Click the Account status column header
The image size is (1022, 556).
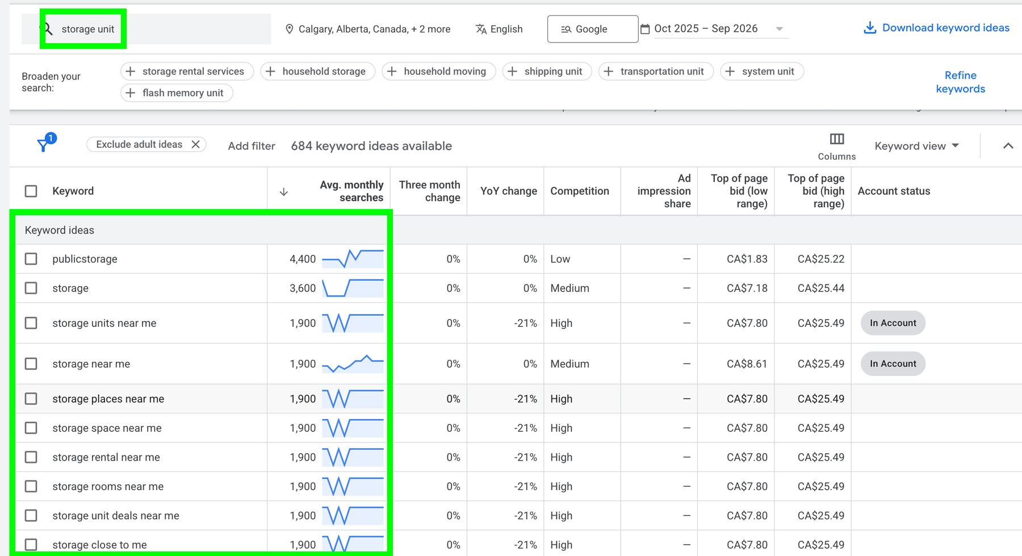tap(894, 191)
